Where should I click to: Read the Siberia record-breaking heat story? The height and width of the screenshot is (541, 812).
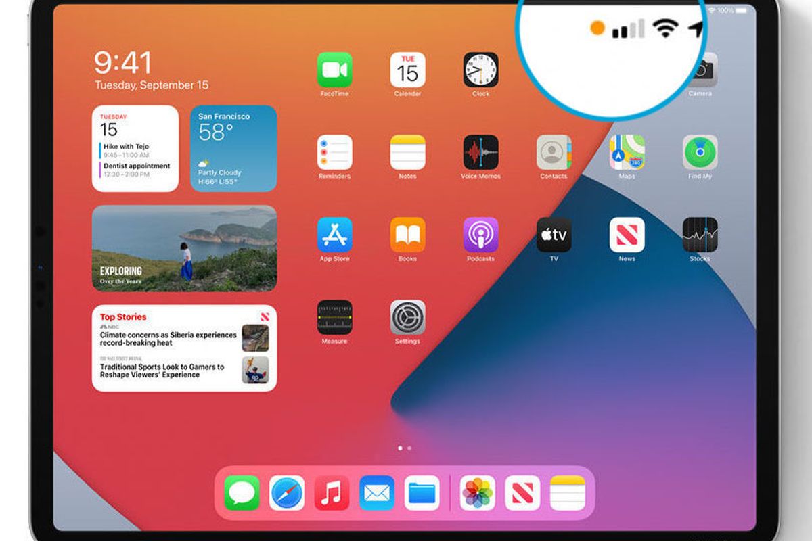tap(168, 339)
